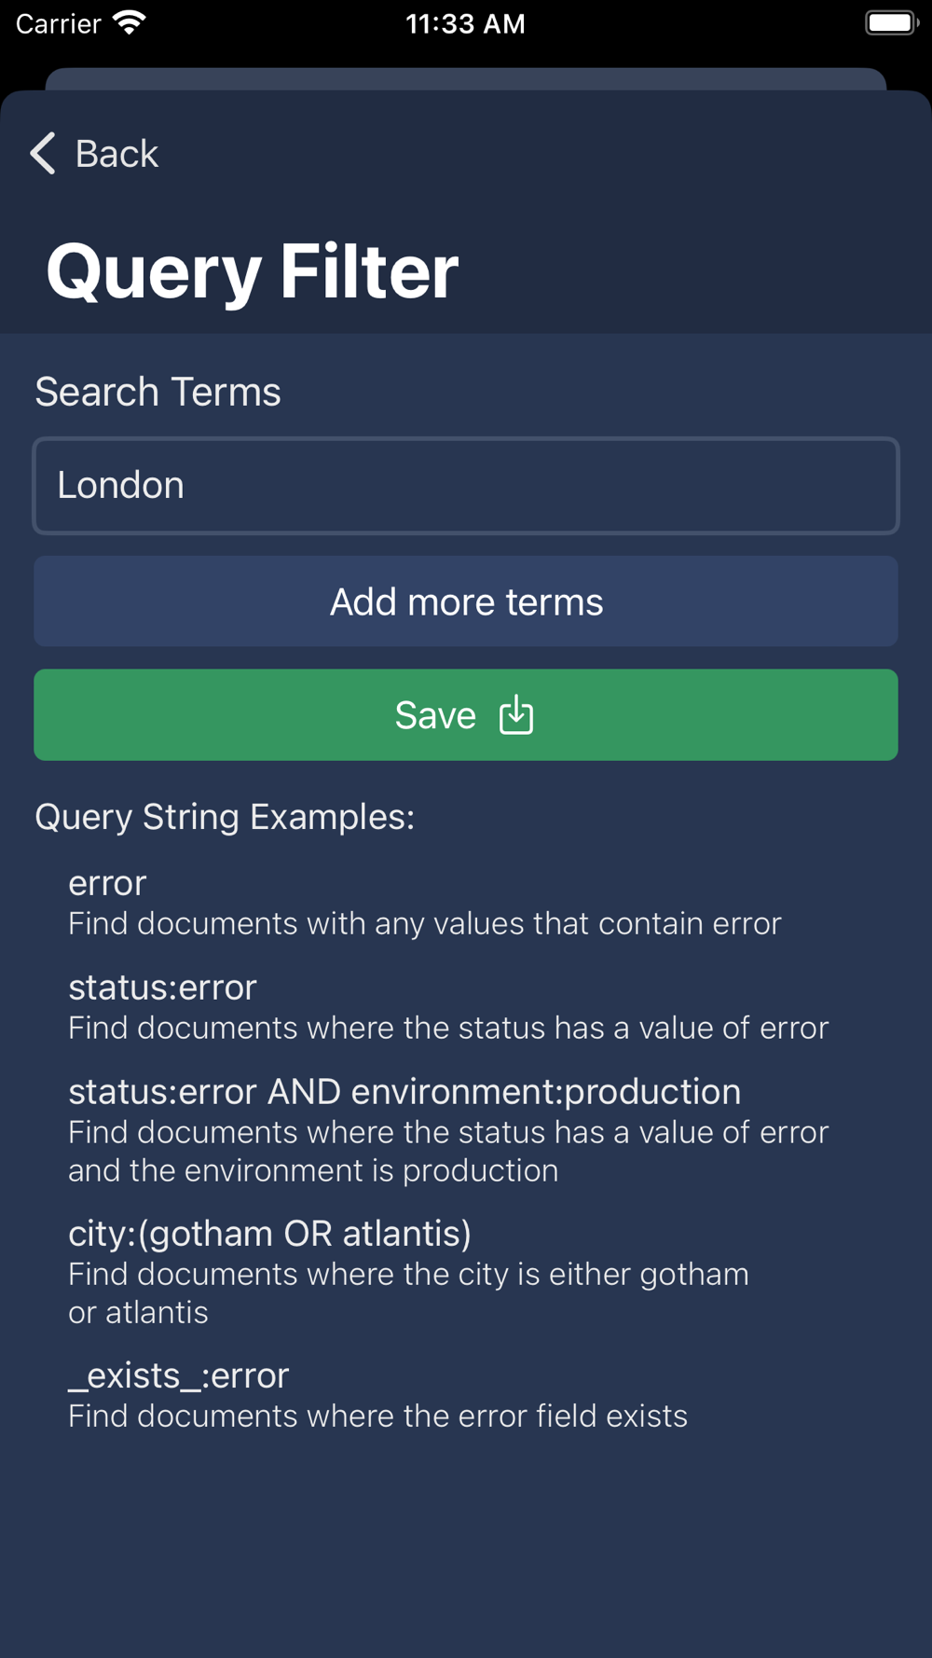Click the Add more terms button
This screenshot has height=1658, width=932.
[x=466, y=601]
